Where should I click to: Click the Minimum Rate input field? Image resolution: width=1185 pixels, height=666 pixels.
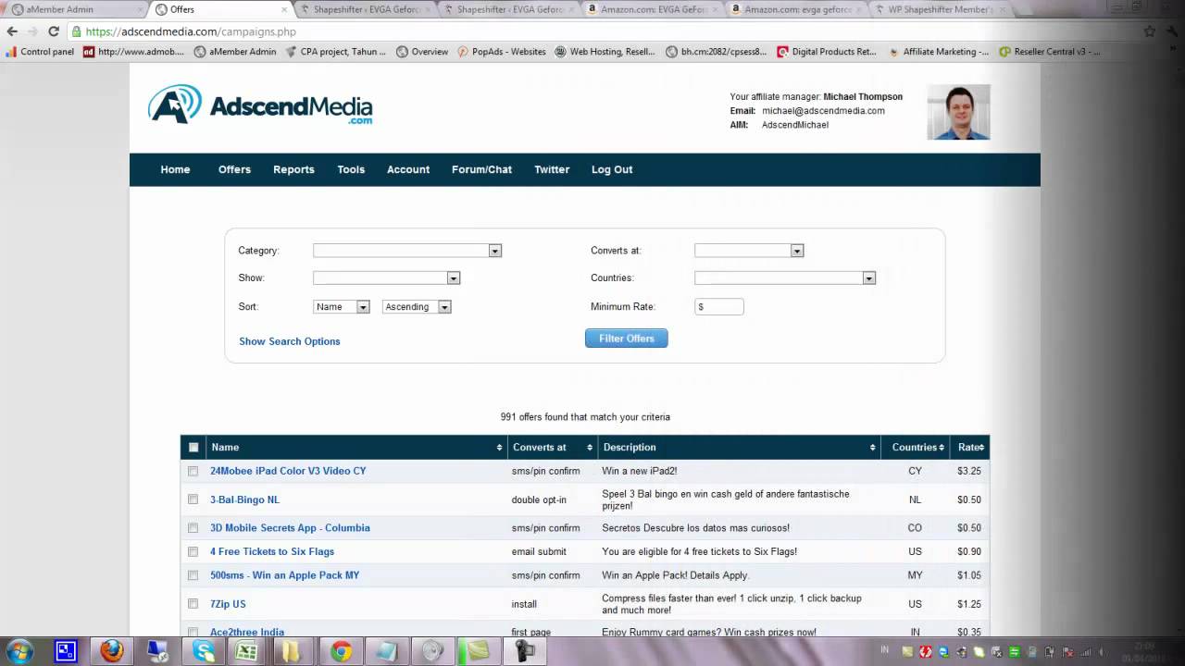(x=718, y=307)
